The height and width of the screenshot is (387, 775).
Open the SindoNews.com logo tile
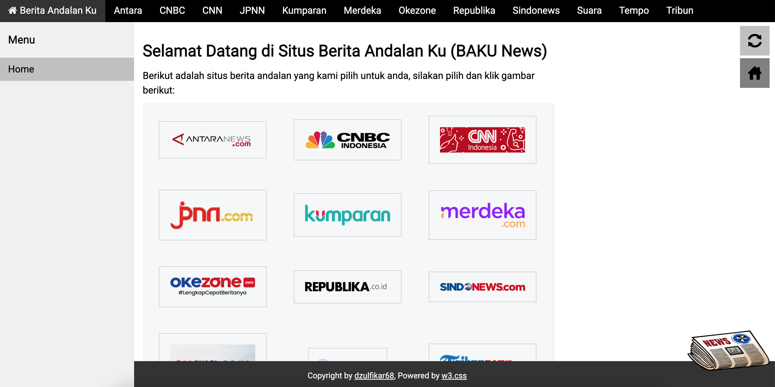click(x=482, y=286)
